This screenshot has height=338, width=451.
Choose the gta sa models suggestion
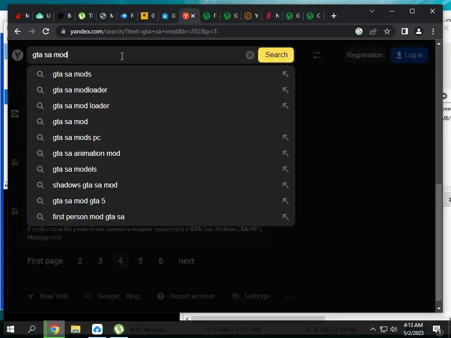(161, 169)
